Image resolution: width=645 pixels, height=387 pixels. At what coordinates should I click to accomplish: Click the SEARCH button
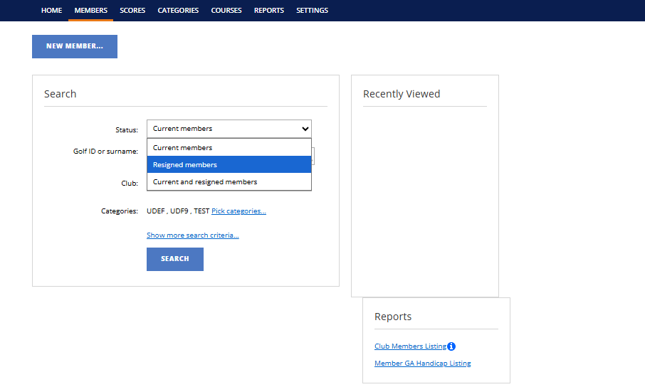[x=175, y=259]
